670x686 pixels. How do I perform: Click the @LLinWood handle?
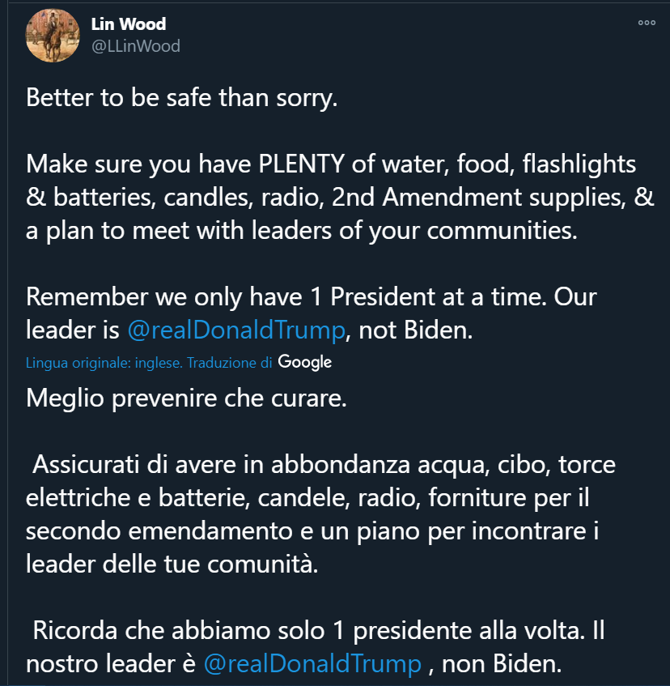(136, 46)
